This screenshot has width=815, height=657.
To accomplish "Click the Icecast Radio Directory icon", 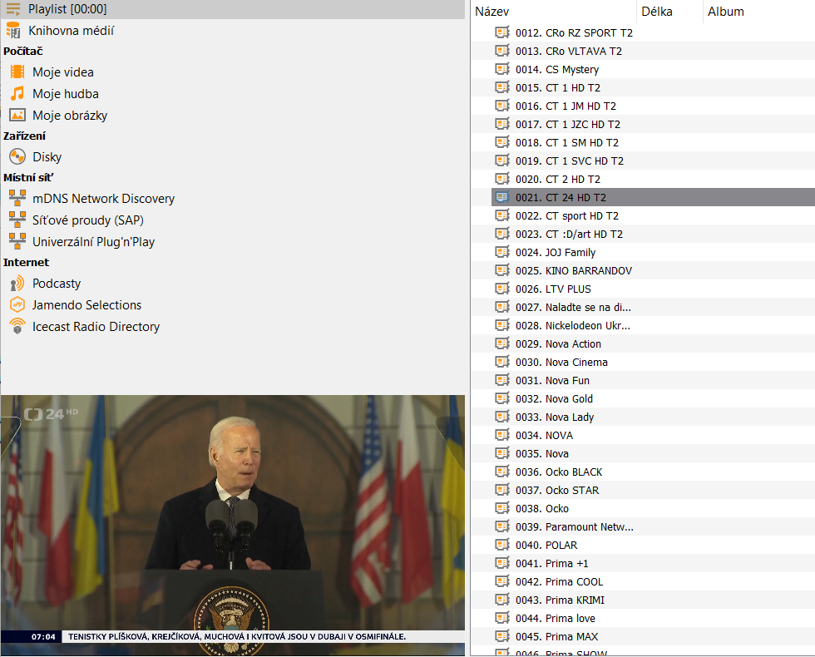I will click(x=17, y=327).
